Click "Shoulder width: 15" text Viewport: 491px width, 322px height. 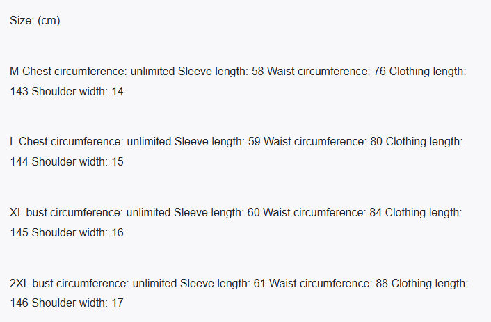coord(78,162)
